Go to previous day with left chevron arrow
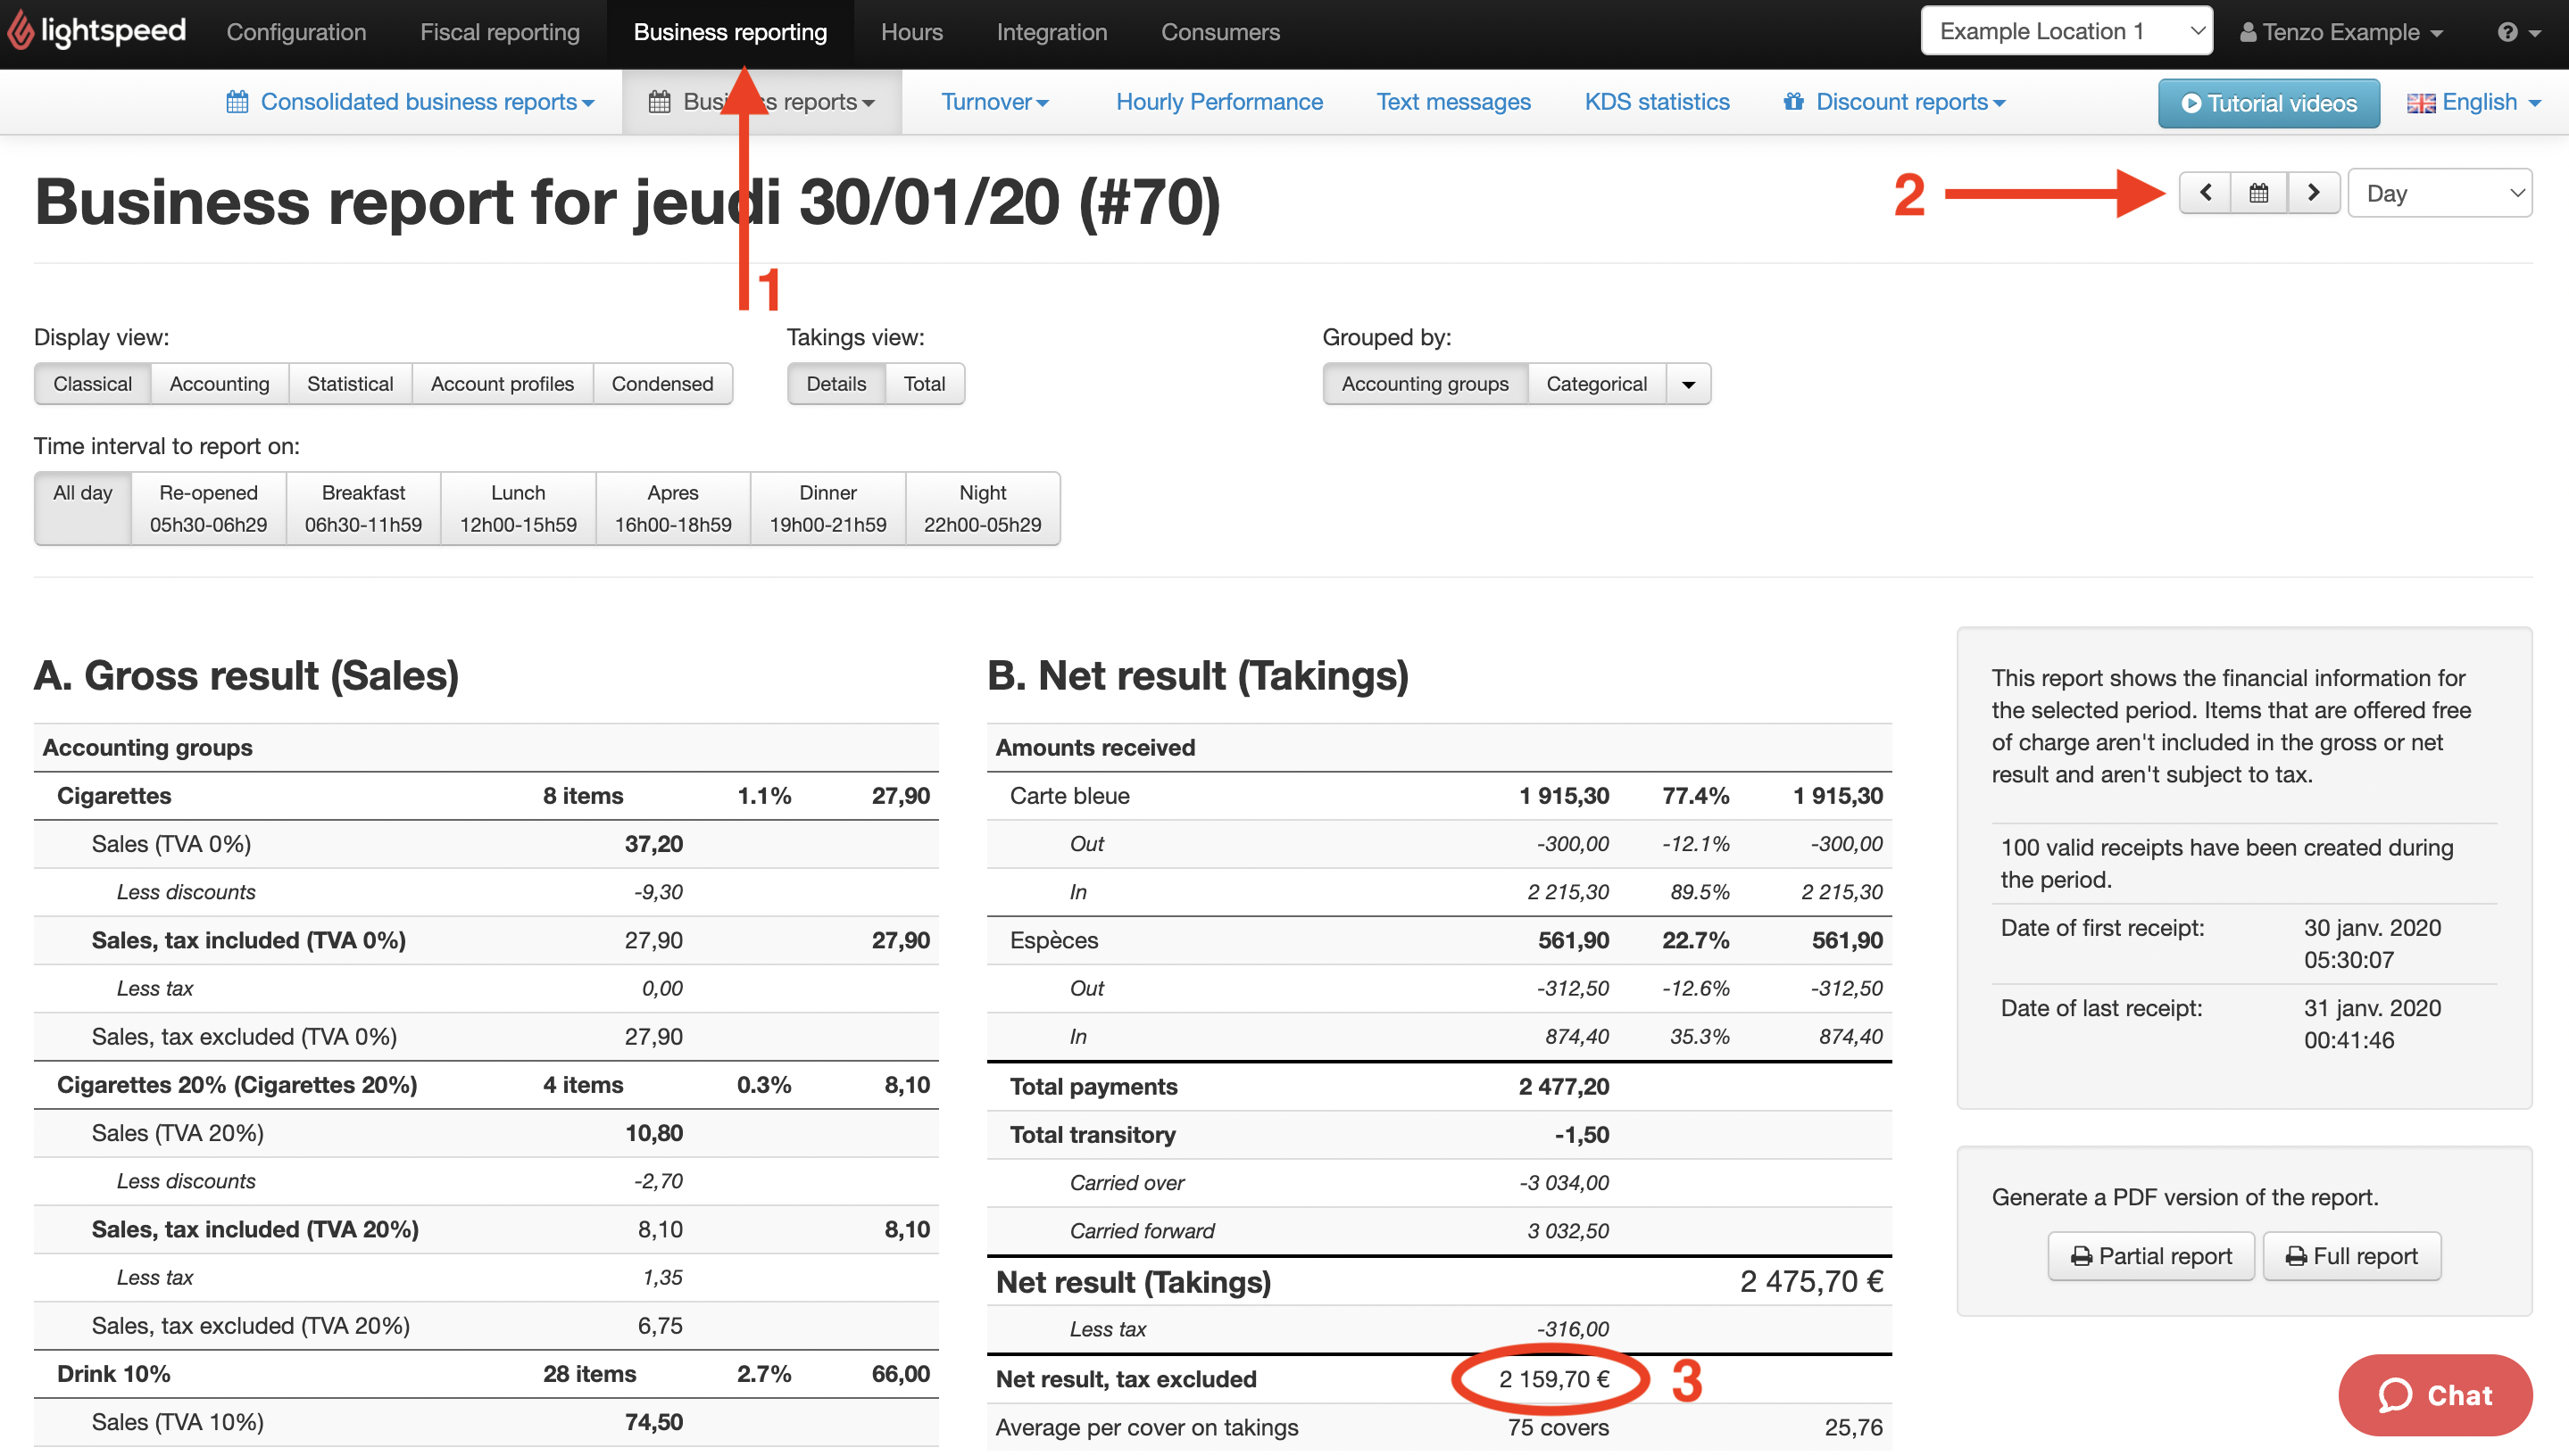 click(2205, 192)
